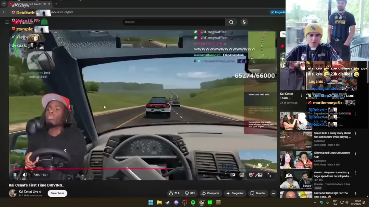Start voice search with microphone icon
The height and width of the screenshot is (207, 369).
pos(244,22)
